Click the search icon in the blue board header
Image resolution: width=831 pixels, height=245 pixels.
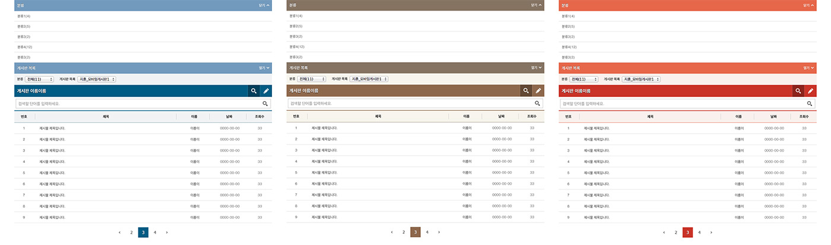(254, 91)
